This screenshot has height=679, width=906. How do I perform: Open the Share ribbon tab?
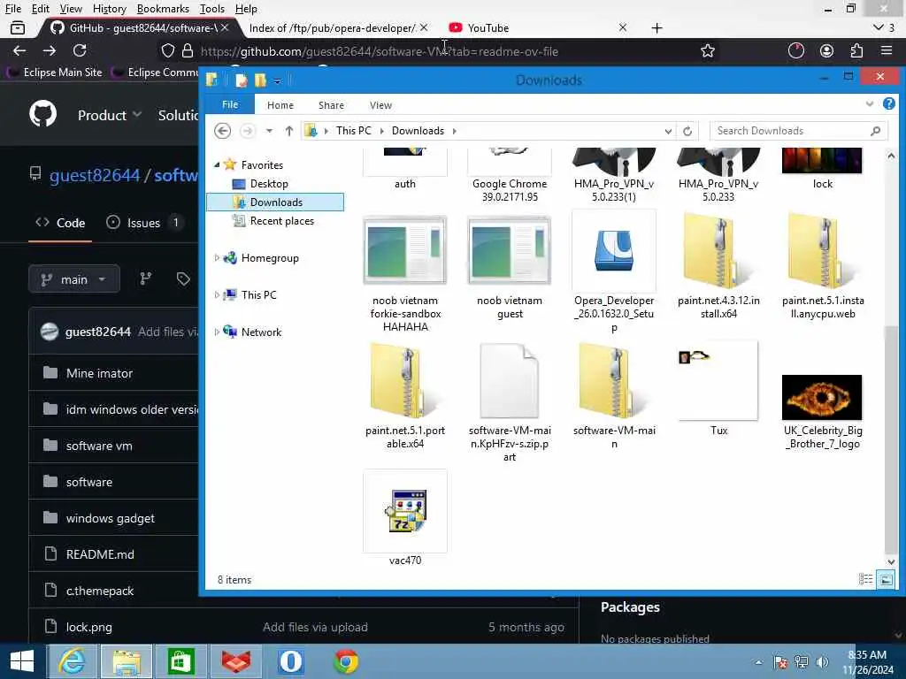click(331, 105)
